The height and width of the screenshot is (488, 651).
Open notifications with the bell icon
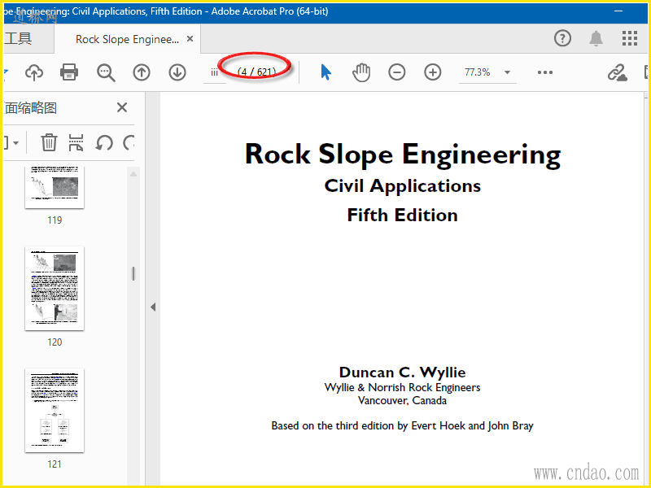click(x=596, y=38)
